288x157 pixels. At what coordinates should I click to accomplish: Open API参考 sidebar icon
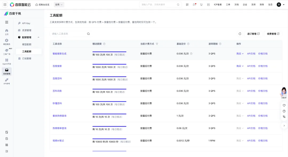click(x=7, y=81)
